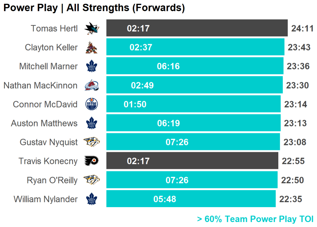317x227 pixels.
Task: Click the 24:11 total time value
Action: tap(302, 29)
